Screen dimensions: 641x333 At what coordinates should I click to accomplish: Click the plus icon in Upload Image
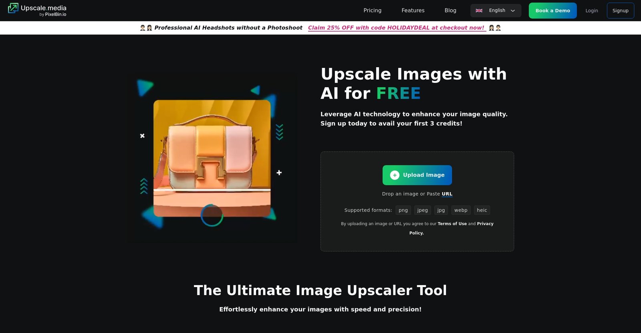395,175
